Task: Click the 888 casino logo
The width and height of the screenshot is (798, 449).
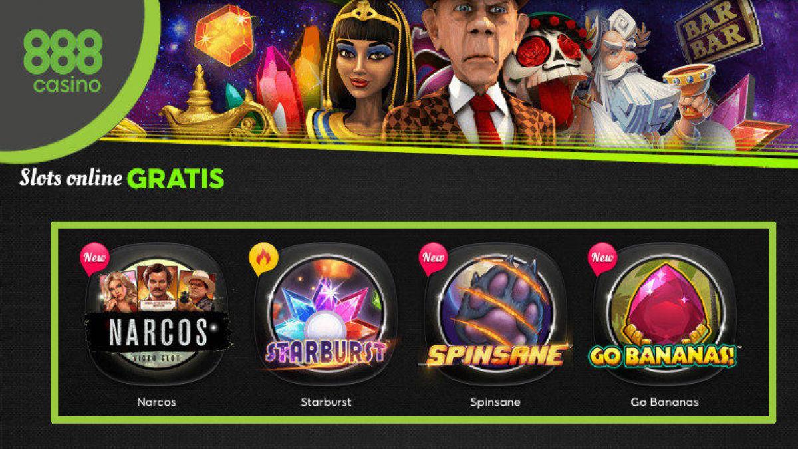Action: [63, 61]
